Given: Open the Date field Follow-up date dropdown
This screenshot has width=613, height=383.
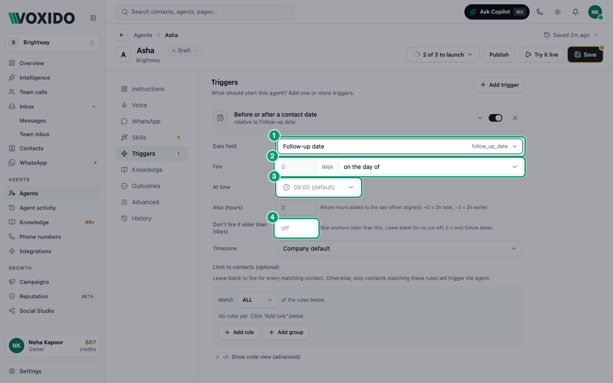Looking at the screenshot, I should [400, 146].
